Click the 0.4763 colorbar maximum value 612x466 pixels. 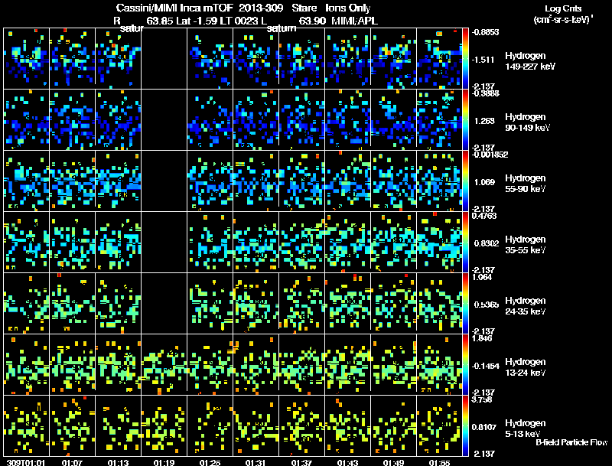tap(484, 216)
